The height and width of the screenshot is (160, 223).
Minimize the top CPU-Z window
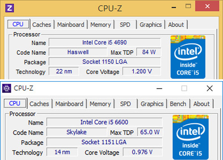[174, 7]
